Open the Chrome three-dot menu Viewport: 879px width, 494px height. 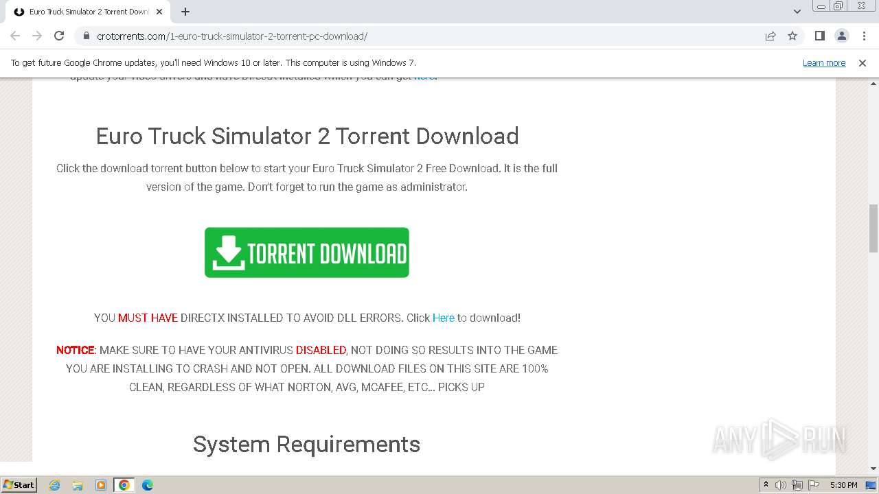coord(864,36)
